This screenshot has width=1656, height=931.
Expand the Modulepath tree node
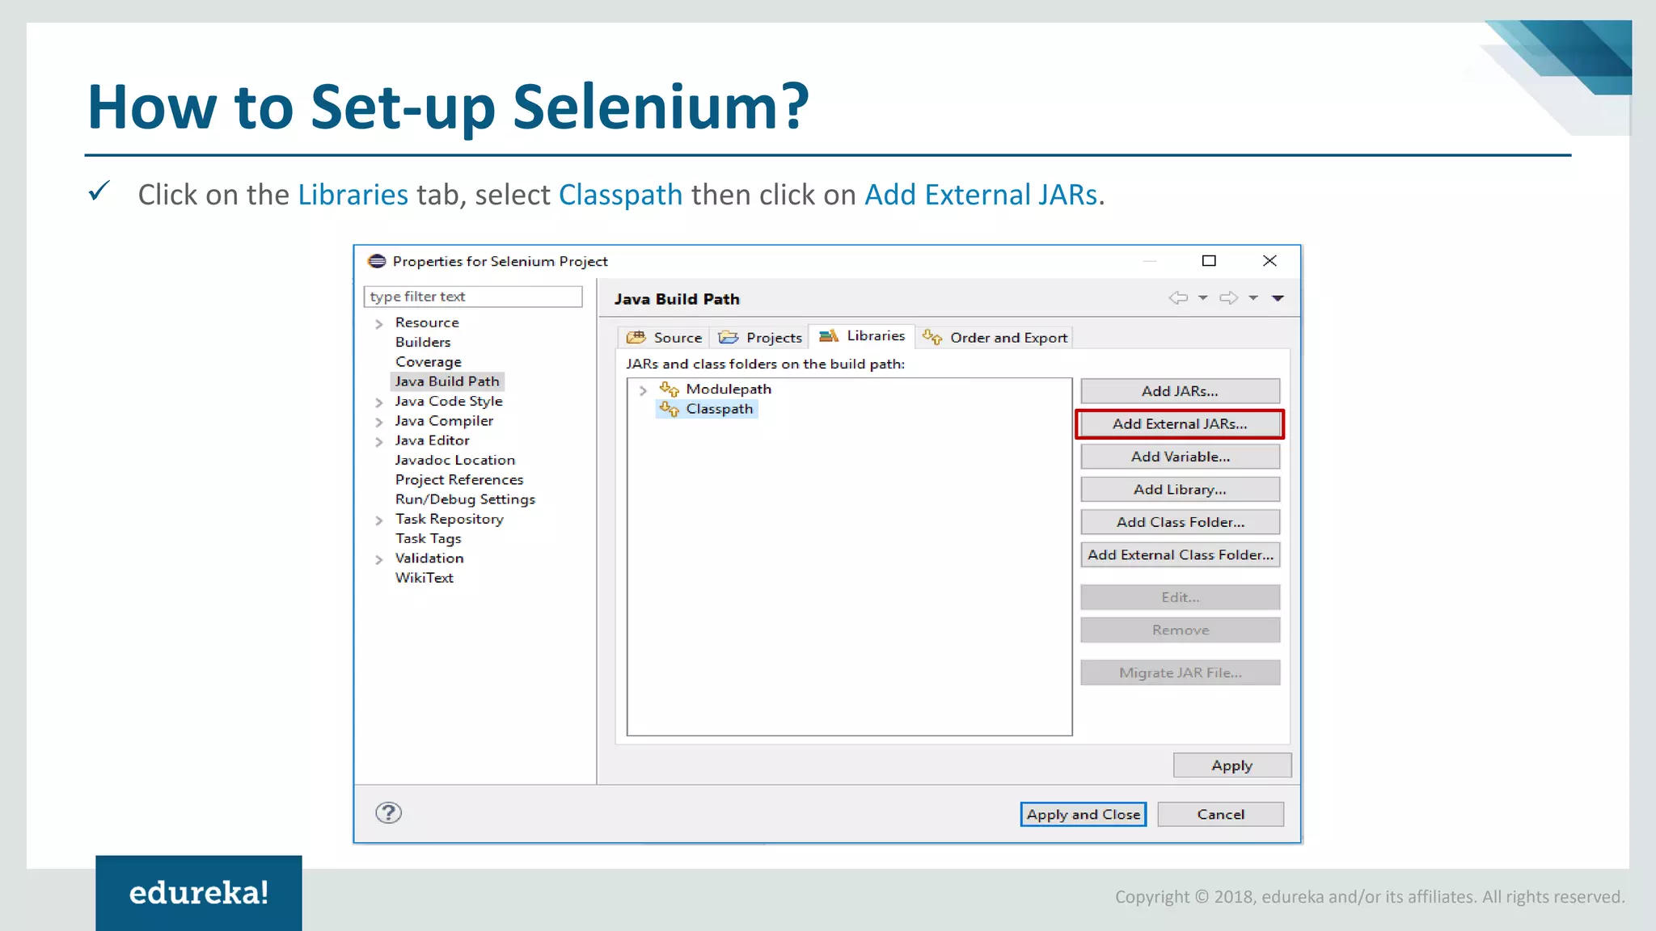pos(644,390)
